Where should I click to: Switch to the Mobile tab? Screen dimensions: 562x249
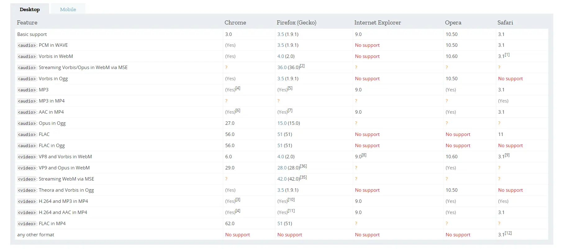coord(68,9)
